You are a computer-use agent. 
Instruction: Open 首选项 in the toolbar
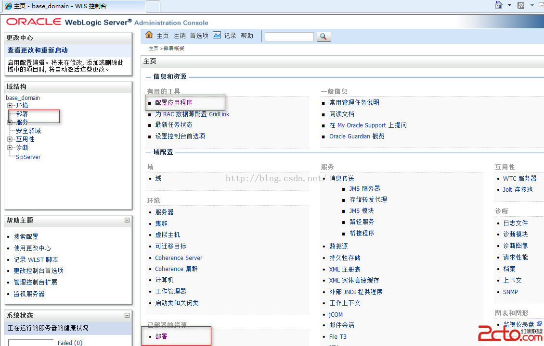(199, 36)
